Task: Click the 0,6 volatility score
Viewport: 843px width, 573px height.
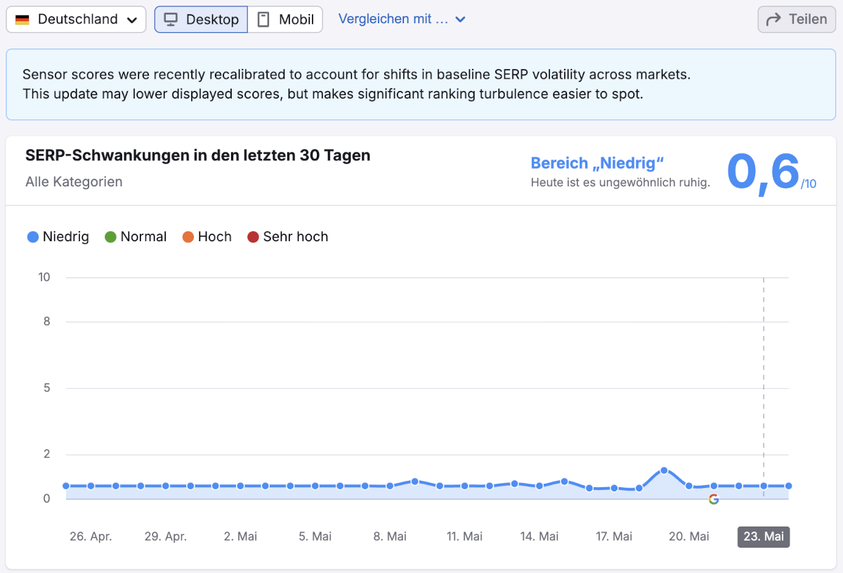Action: tap(763, 173)
